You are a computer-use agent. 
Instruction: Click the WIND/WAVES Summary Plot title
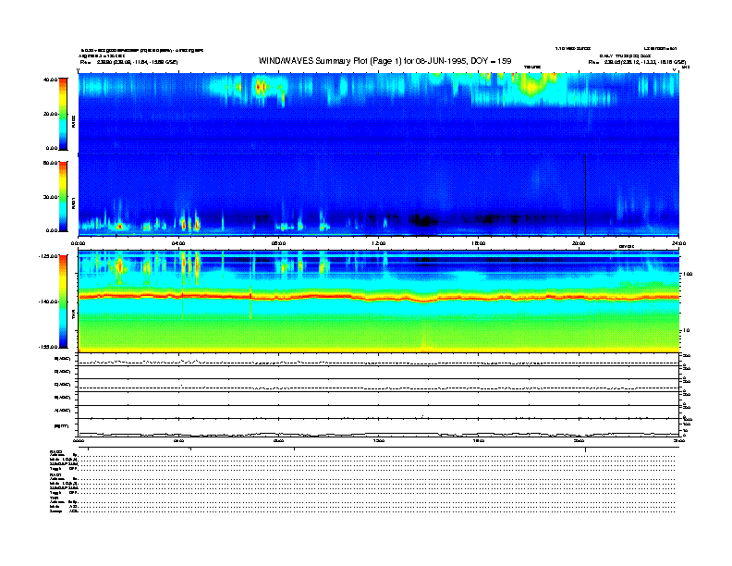(x=384, y=61)
